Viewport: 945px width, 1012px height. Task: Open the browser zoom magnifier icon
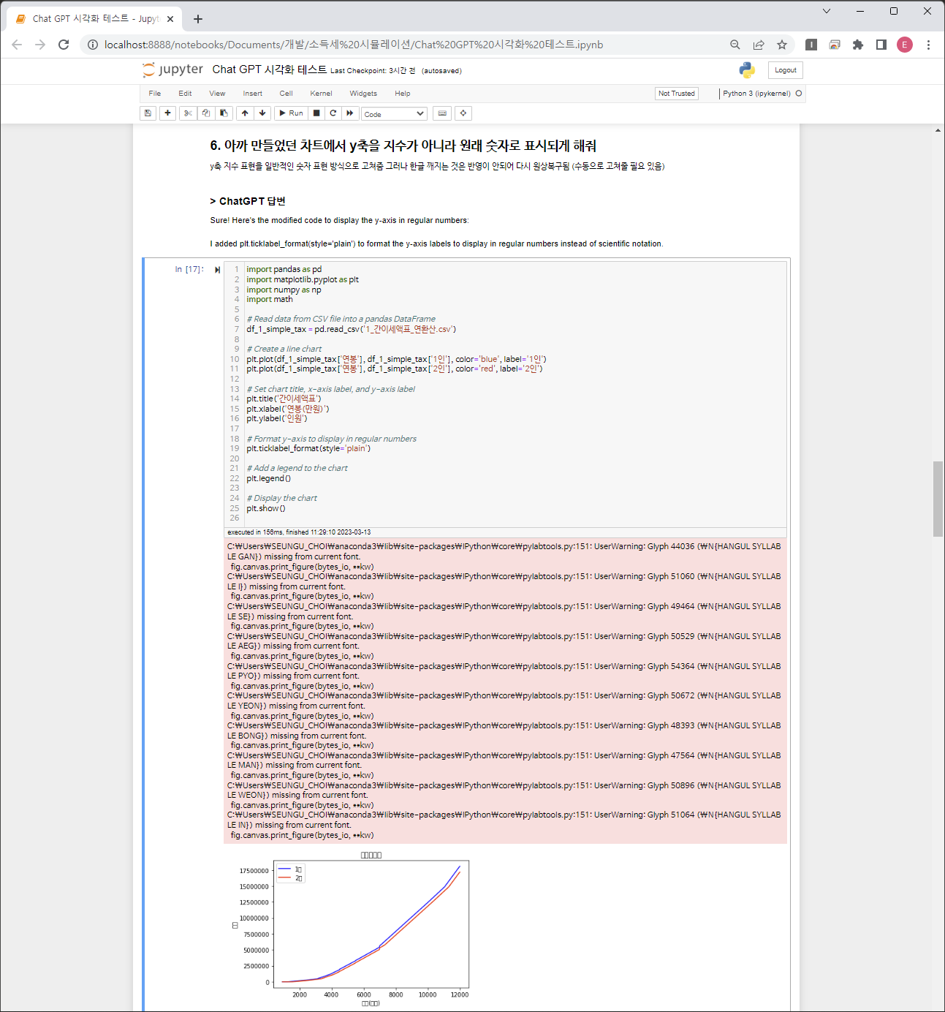coord(735,45)
